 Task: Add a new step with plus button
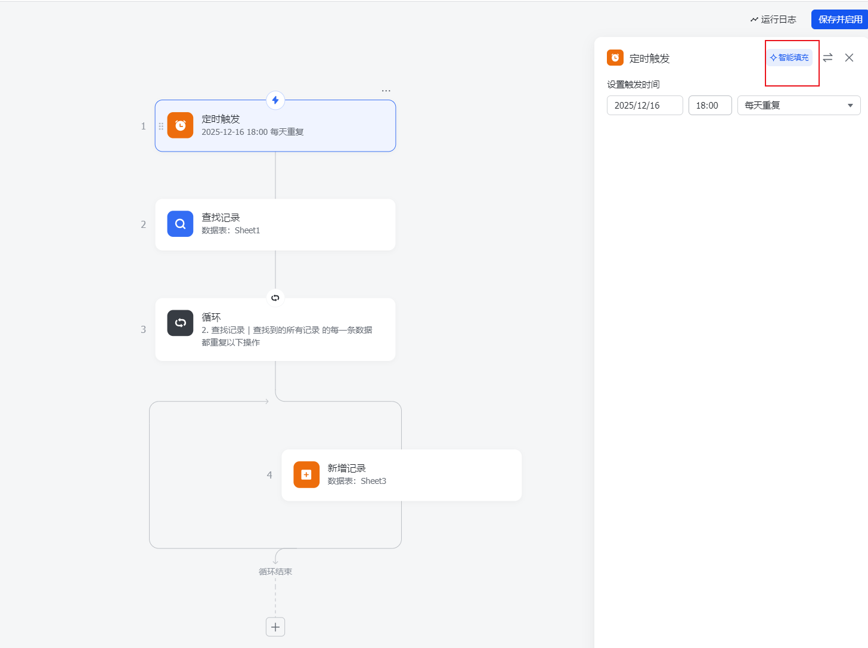(x=275, y=627)
